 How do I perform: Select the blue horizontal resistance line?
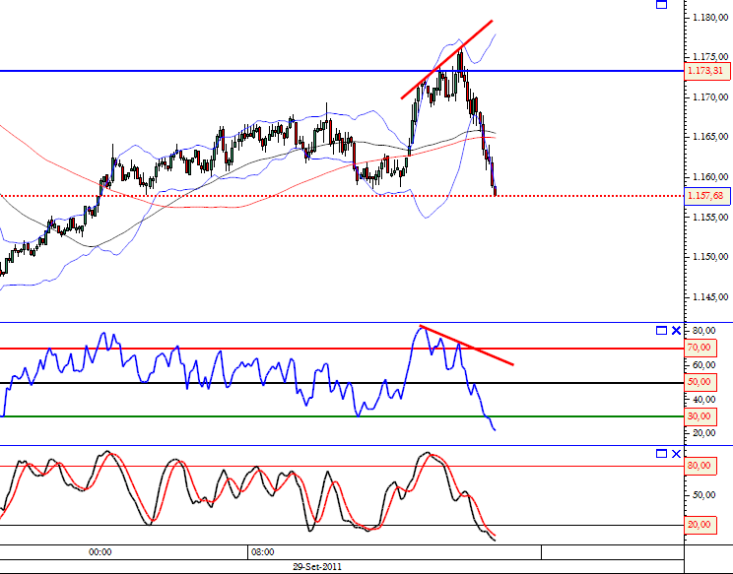coord(341,71)
